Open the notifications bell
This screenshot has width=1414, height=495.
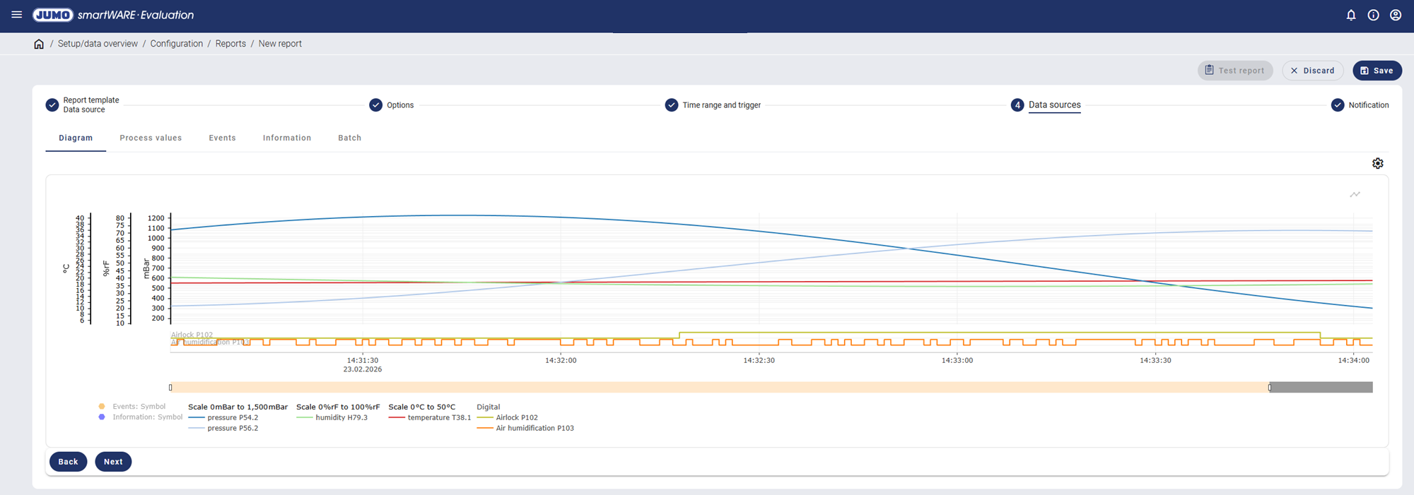[x=1351, y=15]
